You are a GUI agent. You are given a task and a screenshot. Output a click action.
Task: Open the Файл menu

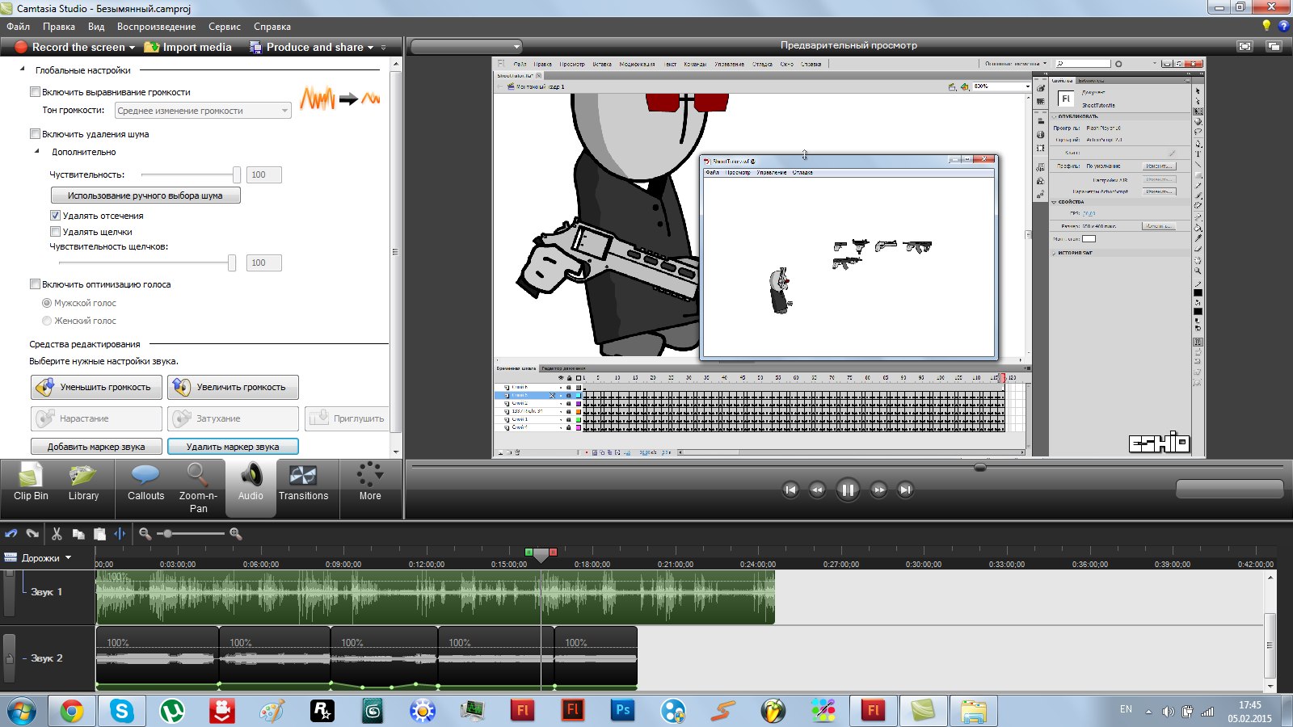point(18,27)
